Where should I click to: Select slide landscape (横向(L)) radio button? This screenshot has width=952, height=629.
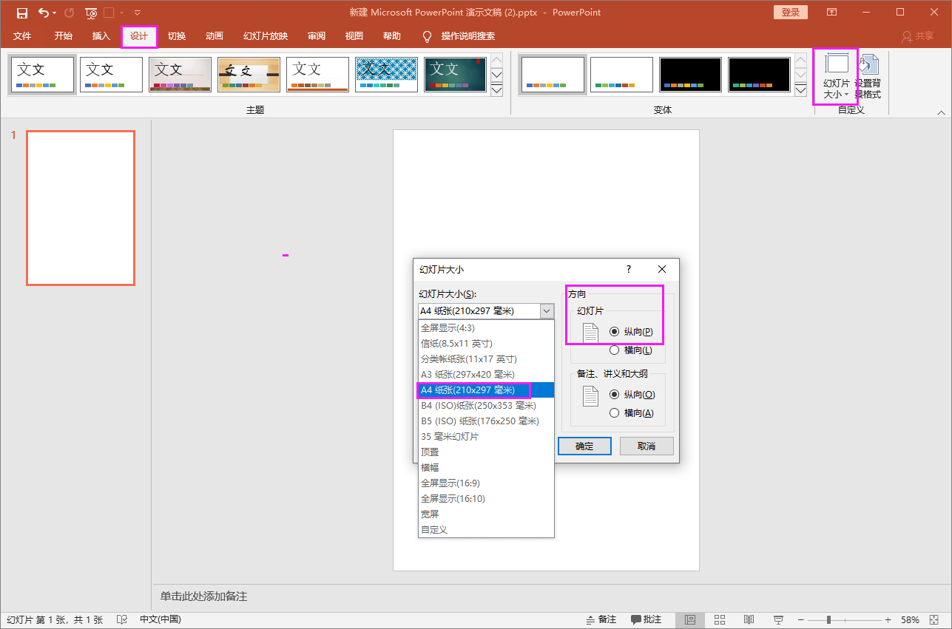[614, 350]
